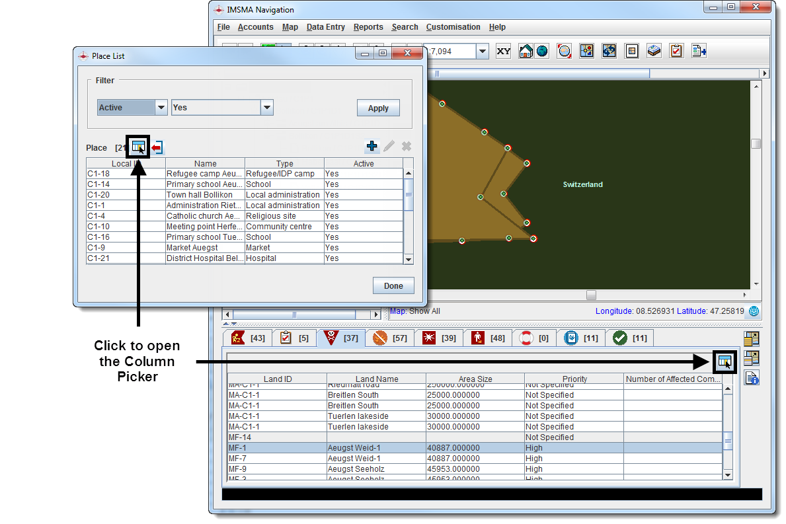Click the blue plus add-place icon

(x=372, y=146)
